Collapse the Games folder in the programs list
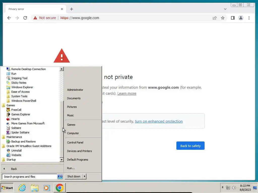This screenshot has height=193, width=258. coord(11,105)
